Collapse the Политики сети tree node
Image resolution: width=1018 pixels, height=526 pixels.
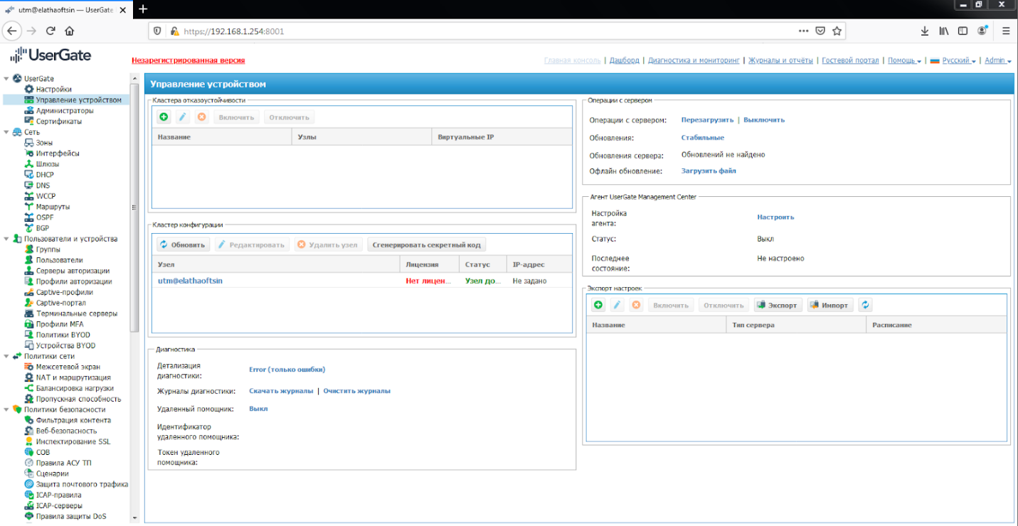(x=7, y=356)
